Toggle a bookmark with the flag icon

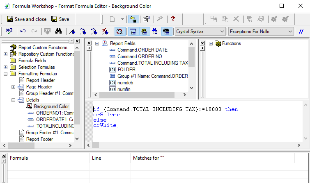click(72, 32)
